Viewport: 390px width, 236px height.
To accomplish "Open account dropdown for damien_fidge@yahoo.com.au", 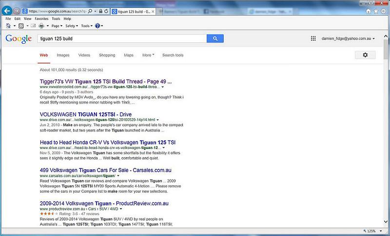I will click(x=373, y=39).
